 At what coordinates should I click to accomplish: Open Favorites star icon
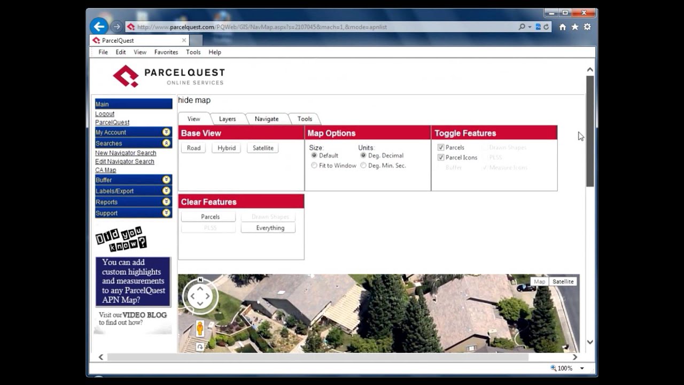click(x=575, y=27)
